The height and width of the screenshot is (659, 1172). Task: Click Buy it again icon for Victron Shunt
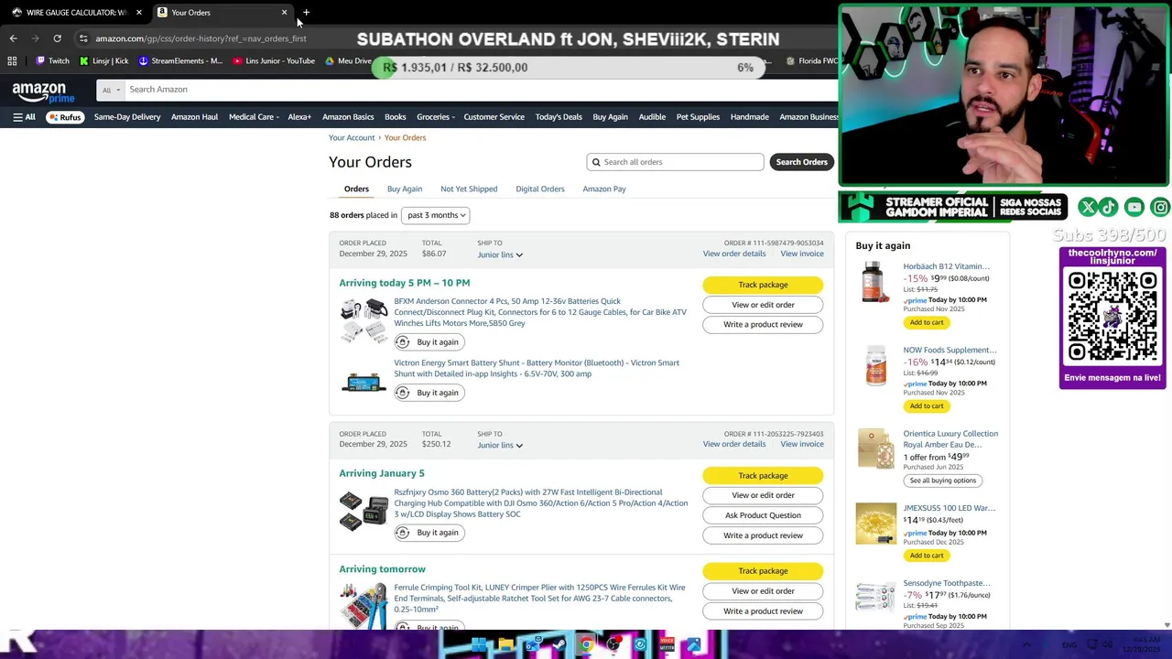(x=402, y=393)
